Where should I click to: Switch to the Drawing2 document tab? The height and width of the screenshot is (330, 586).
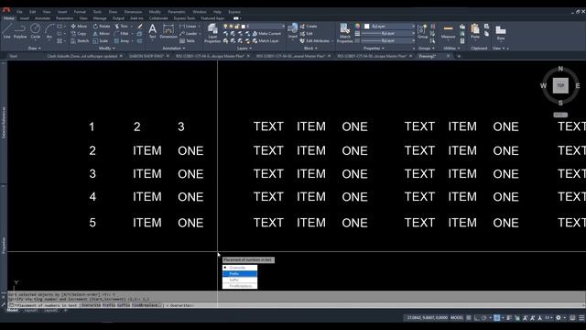(428, 56)
